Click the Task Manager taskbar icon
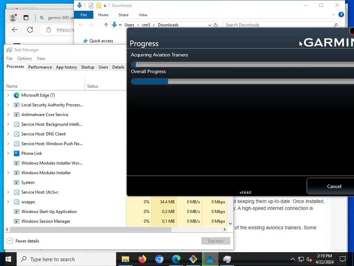The image size is (354, 266). click(x=227, y=259)
